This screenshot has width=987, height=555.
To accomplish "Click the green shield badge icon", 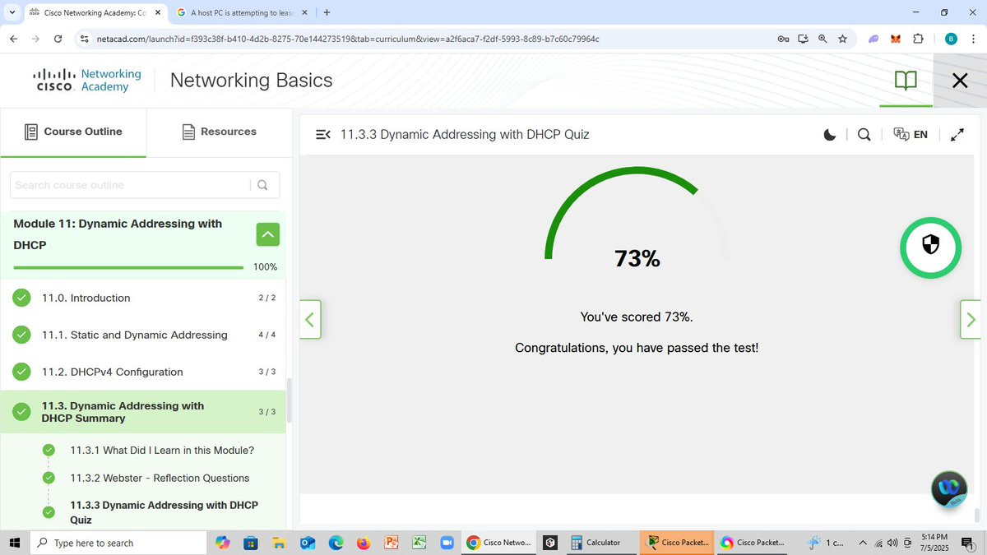I will coord(930,247).
